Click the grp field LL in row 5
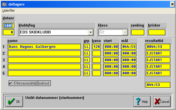 [x=87, y=73]
